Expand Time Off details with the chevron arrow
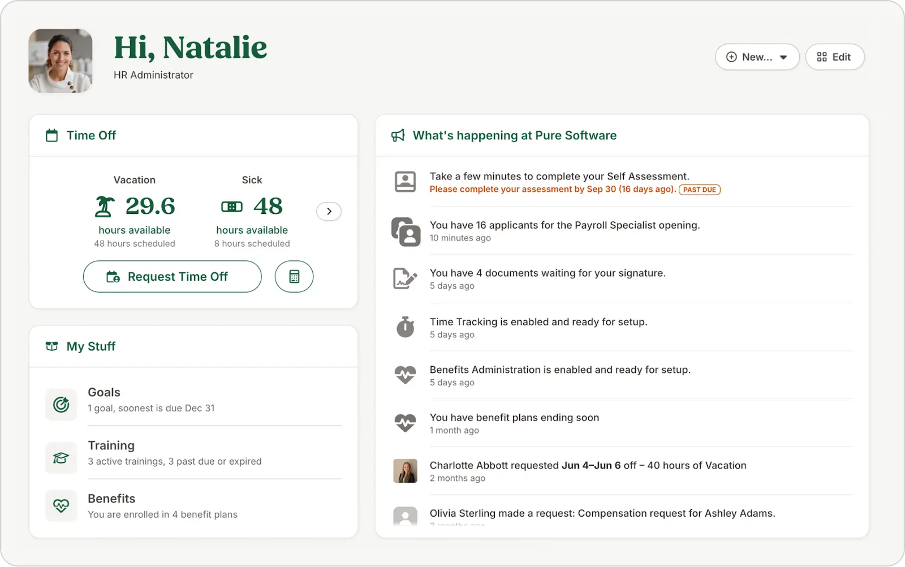 [329, 211]
